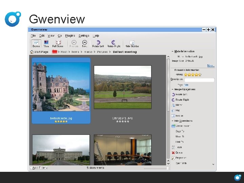
Task: Select the CIMG1541.JPG park landscape thumbnail
Action: tap(123, 87)
